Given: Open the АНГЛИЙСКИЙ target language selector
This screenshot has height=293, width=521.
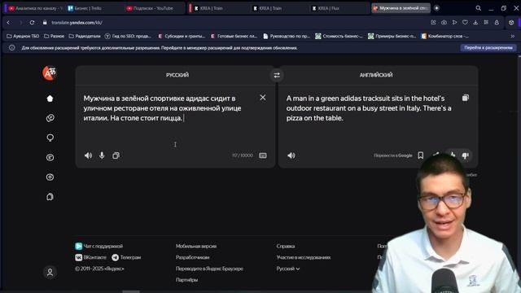Looking at the screenshot, I should (376, 75).
